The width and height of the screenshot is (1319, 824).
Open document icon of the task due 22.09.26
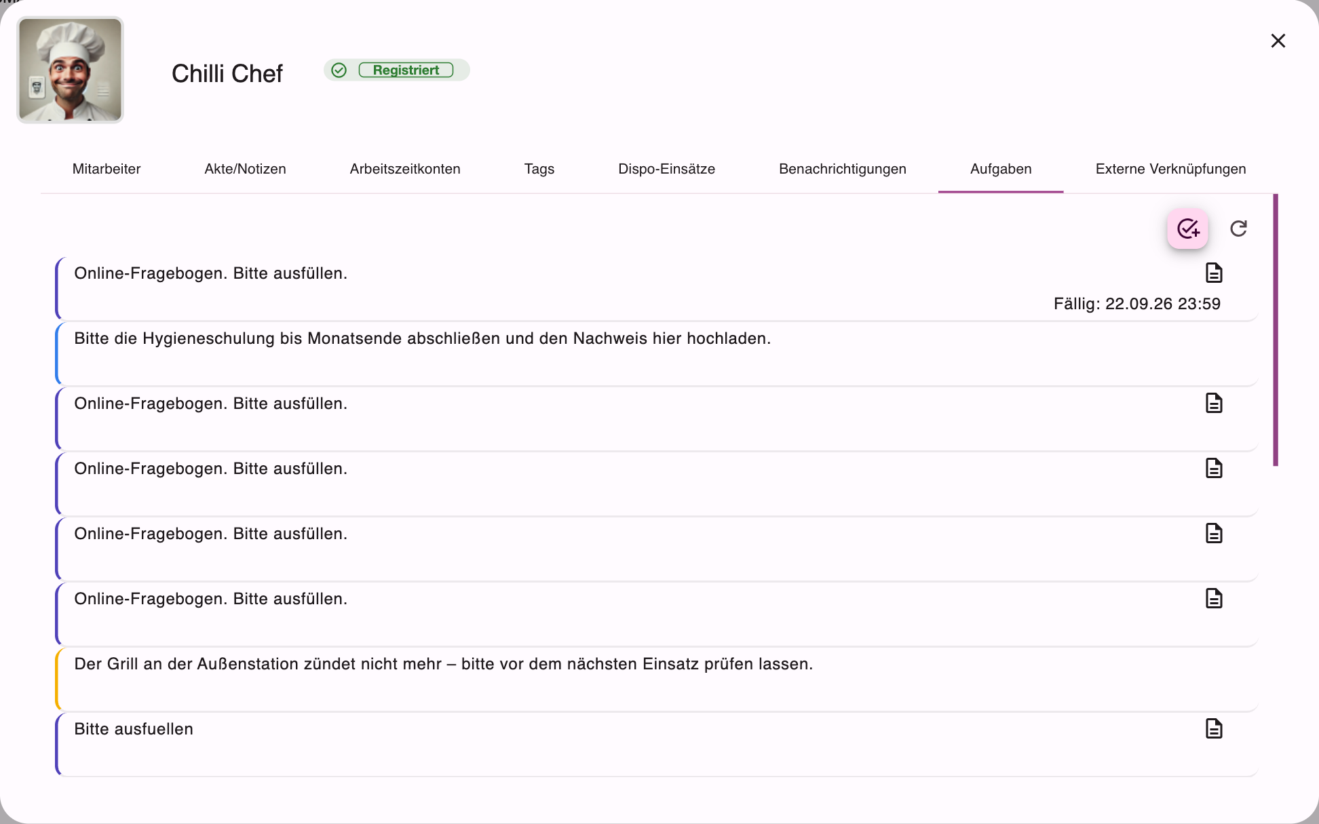[x=1214, y=273]
